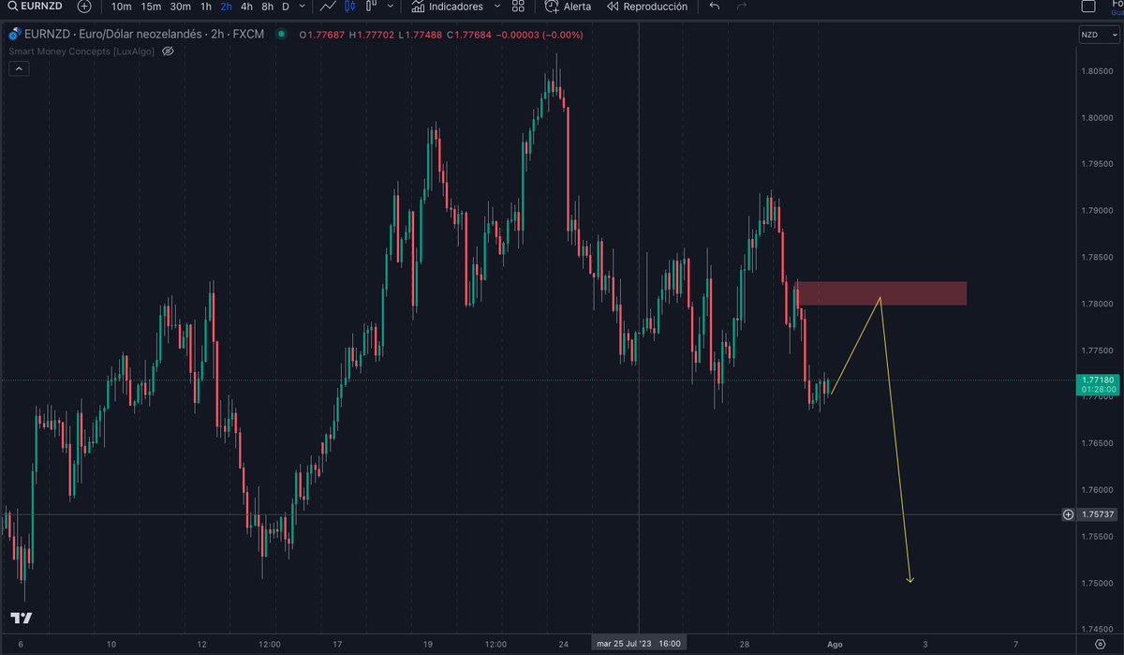
Task: Create an Alerta
Action: pyautogui.click(x=568, y=7)
